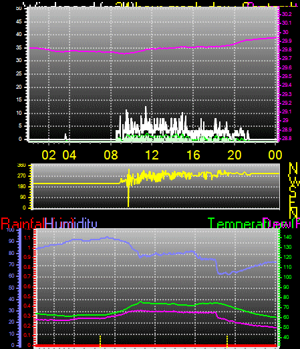Viewport: 300px width, 349px height.
Task: Click the blue Humidity legend label
Action: coord(71,224)
